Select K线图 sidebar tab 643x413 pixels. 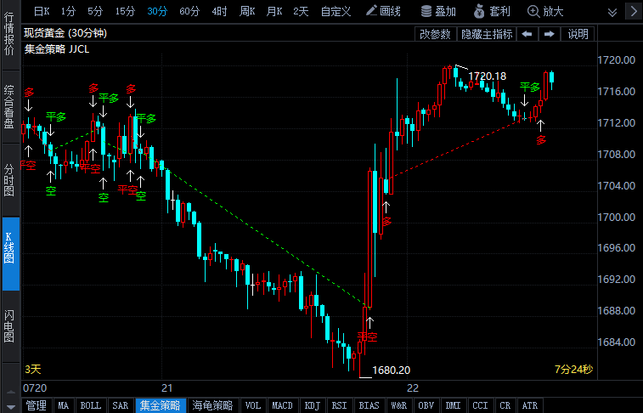pos(11,254)
